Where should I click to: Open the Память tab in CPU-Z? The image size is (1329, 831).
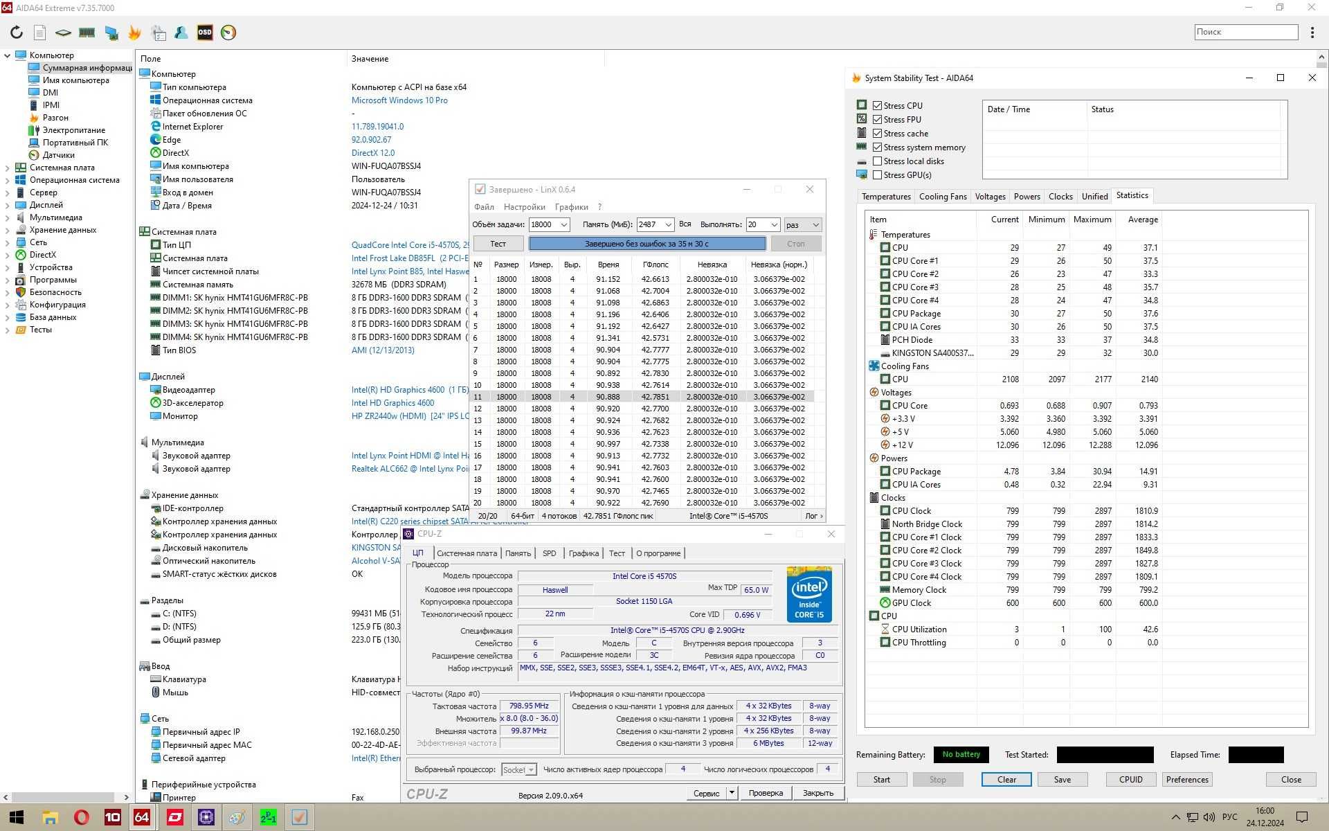(518, 553)
